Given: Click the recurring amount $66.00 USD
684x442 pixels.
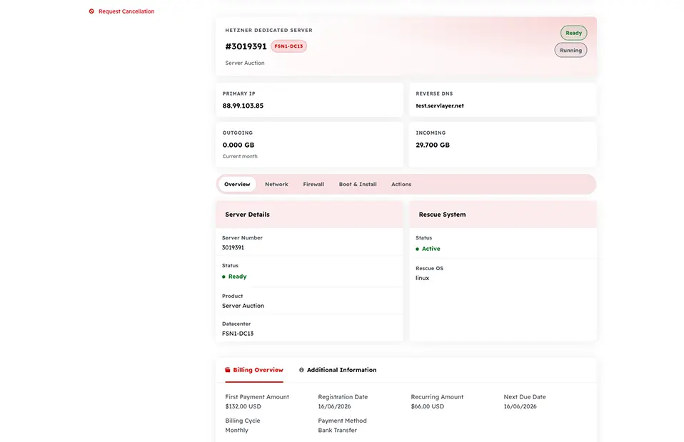Looking at the screenshot, I should coord(428,406).
